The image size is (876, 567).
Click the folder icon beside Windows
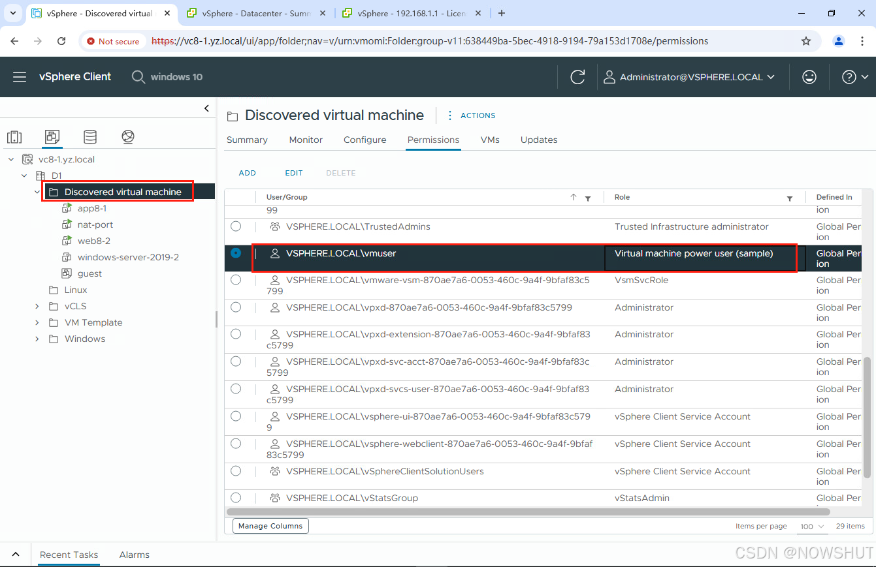pos(54,339)
